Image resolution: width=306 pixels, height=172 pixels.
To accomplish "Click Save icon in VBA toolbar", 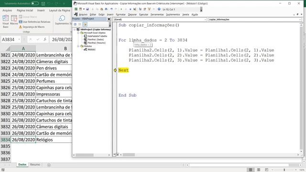I will [x=87, y=9].
